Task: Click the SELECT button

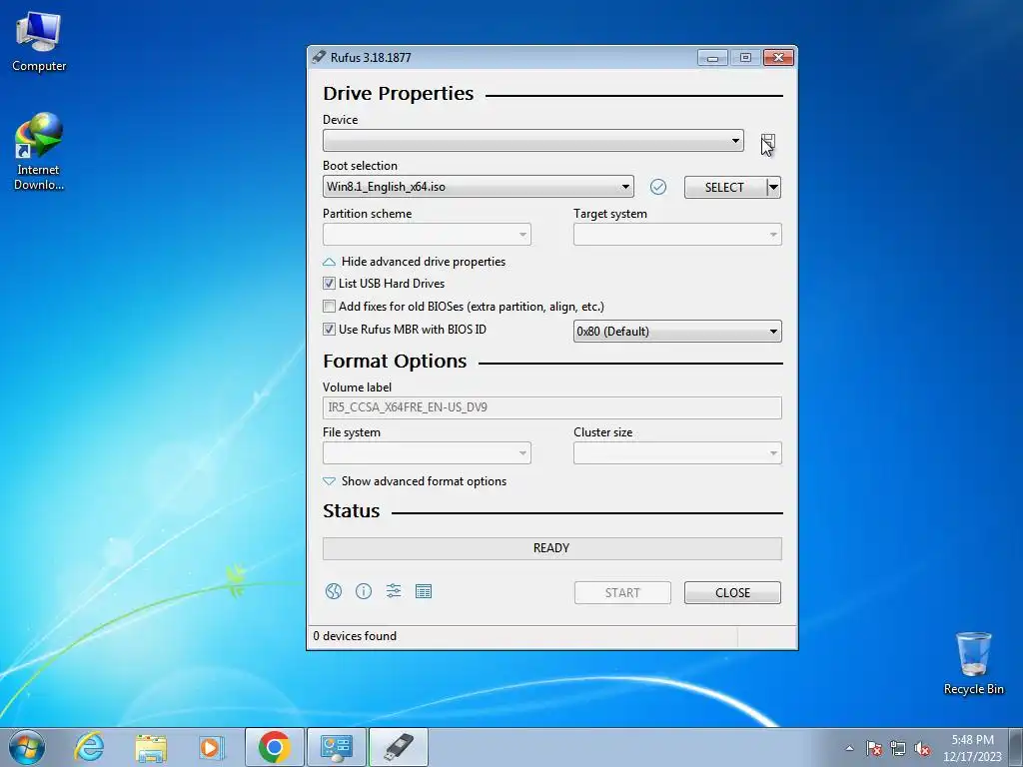Action: pos(724,188)
